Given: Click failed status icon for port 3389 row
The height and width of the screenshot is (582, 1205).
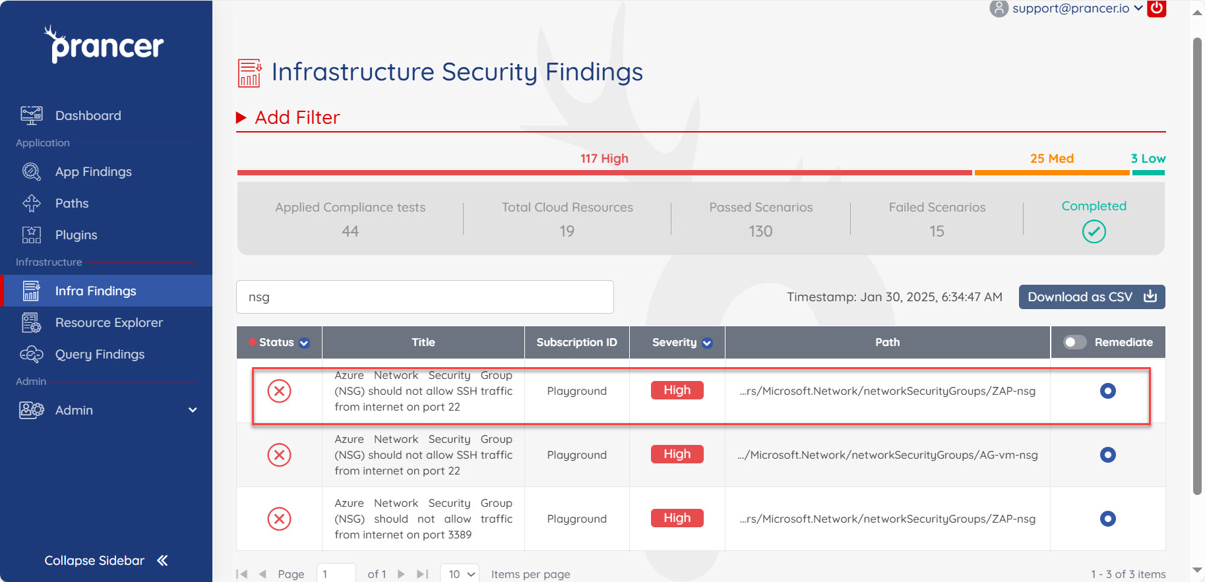Looking at the screenshot, I should 280,519.
